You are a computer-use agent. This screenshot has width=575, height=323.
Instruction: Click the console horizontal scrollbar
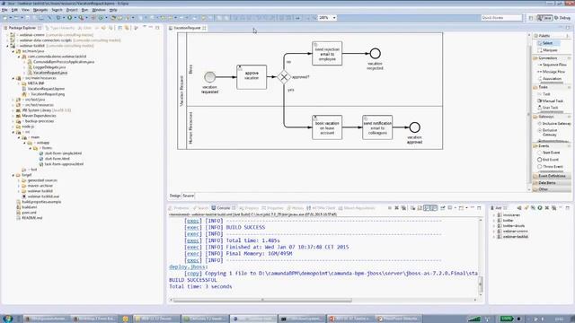(262, 300)
